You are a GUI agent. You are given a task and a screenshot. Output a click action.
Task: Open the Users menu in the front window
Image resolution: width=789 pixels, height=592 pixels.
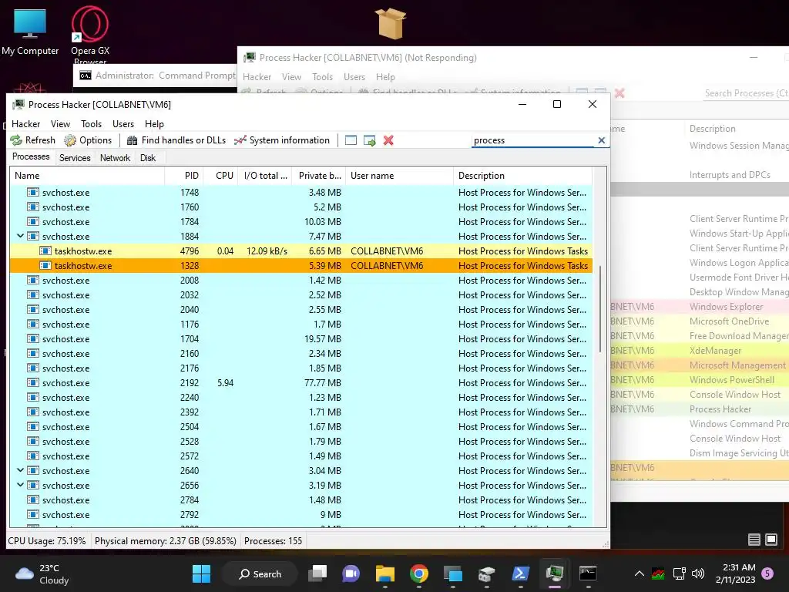123,124
